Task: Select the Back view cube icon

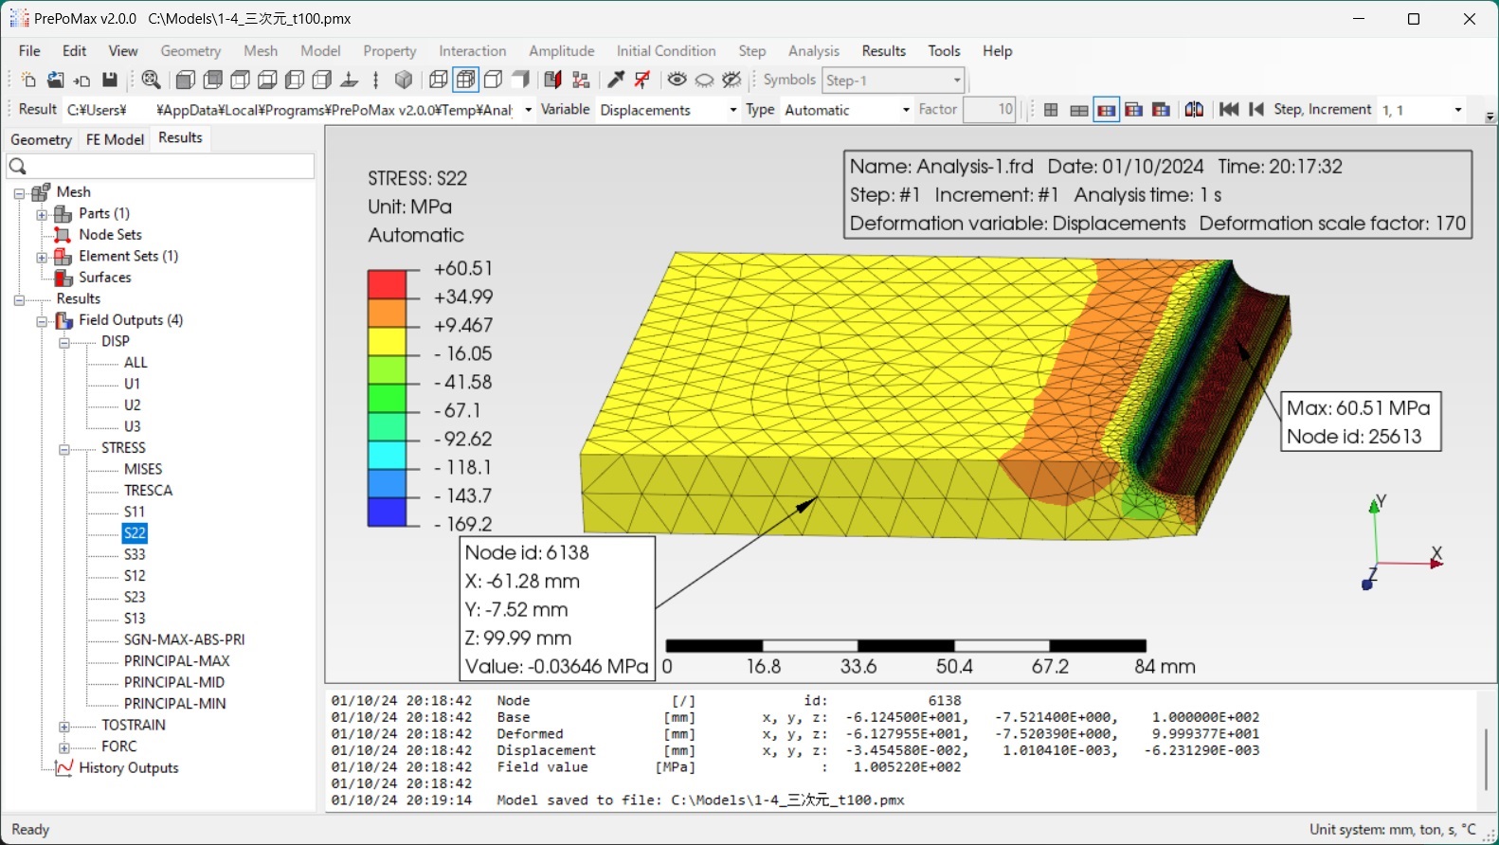Action: (213, 80)
